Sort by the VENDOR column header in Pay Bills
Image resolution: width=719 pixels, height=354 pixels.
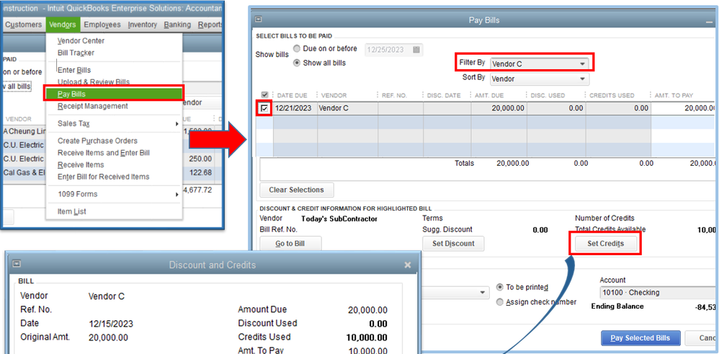coord(334,95)
